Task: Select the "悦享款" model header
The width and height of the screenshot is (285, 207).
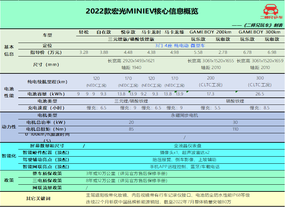Action: [x=128, y=32]
